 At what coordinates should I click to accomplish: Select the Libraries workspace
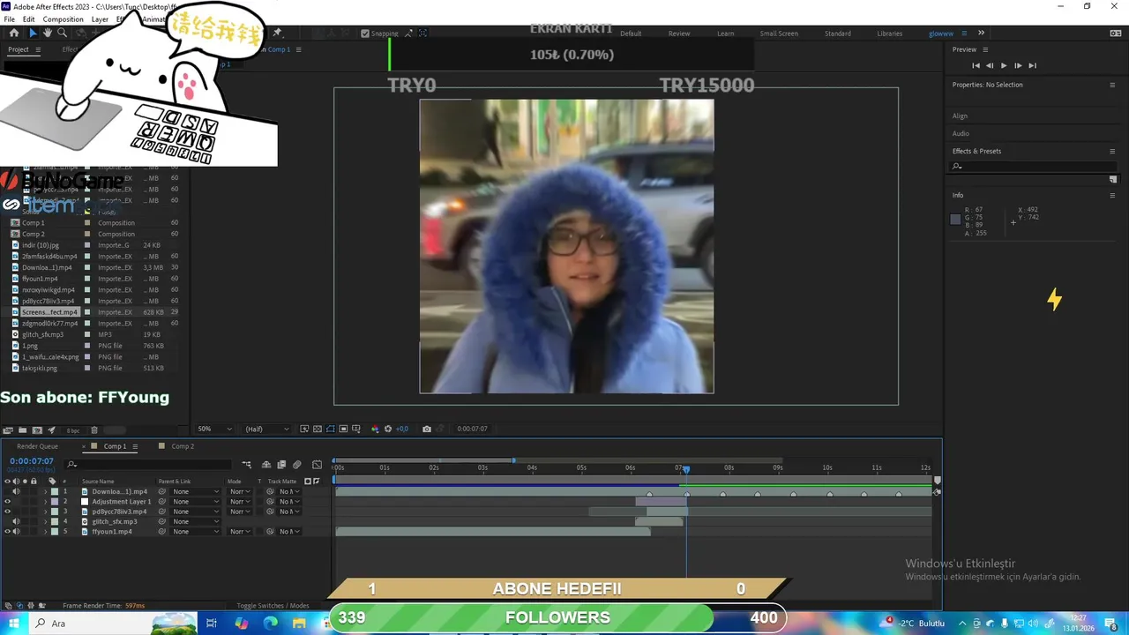pos(889,34)
